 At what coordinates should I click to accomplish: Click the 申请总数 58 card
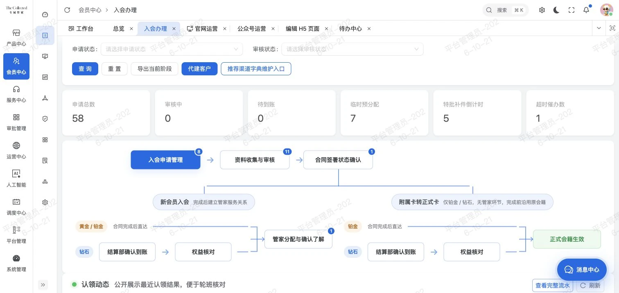[106, 113]
